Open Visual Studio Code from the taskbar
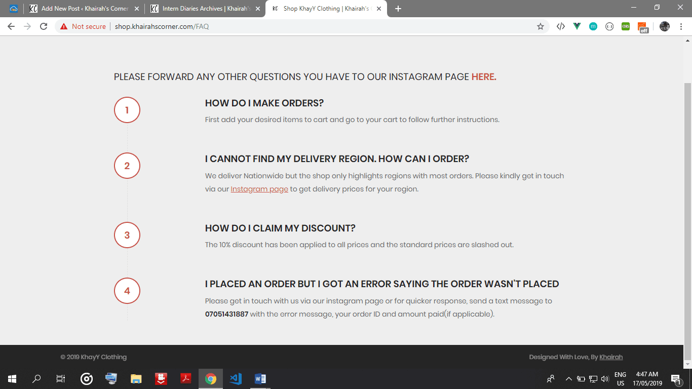 pyautogui.click(x=236, y=378)
